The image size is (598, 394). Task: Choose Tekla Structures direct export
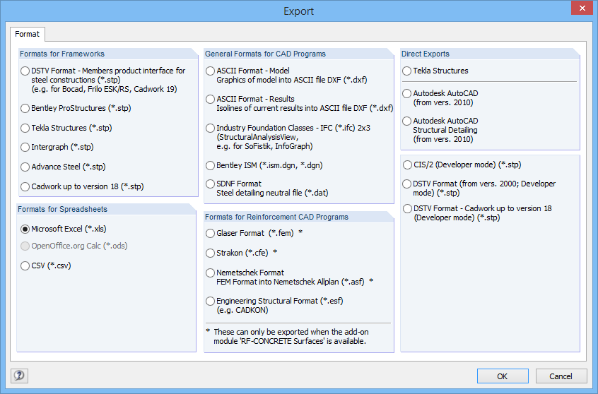[x=406, y=71]
